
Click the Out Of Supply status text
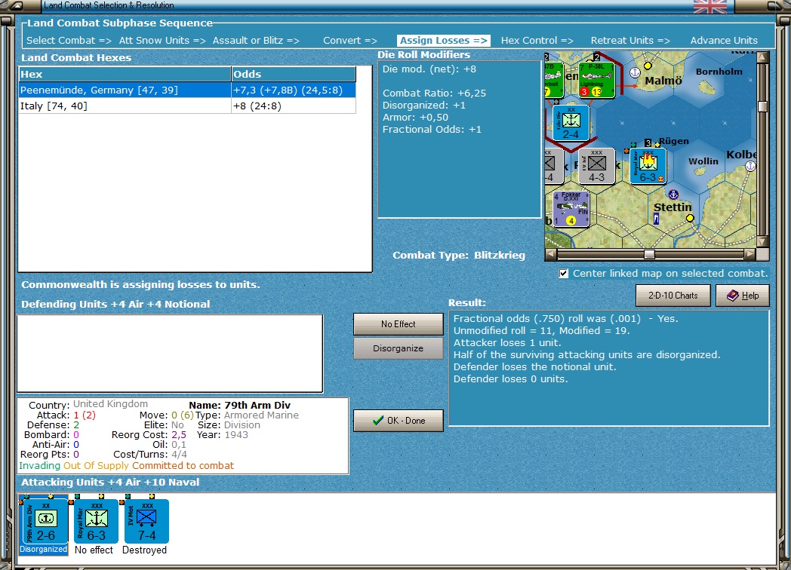pyautogui.click(x=97, y=466)
